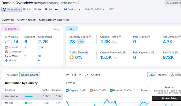The height and width of the screenshot is (106, 181).
Task: Open the Compare by countries tab
Action: tap(54, 20)
